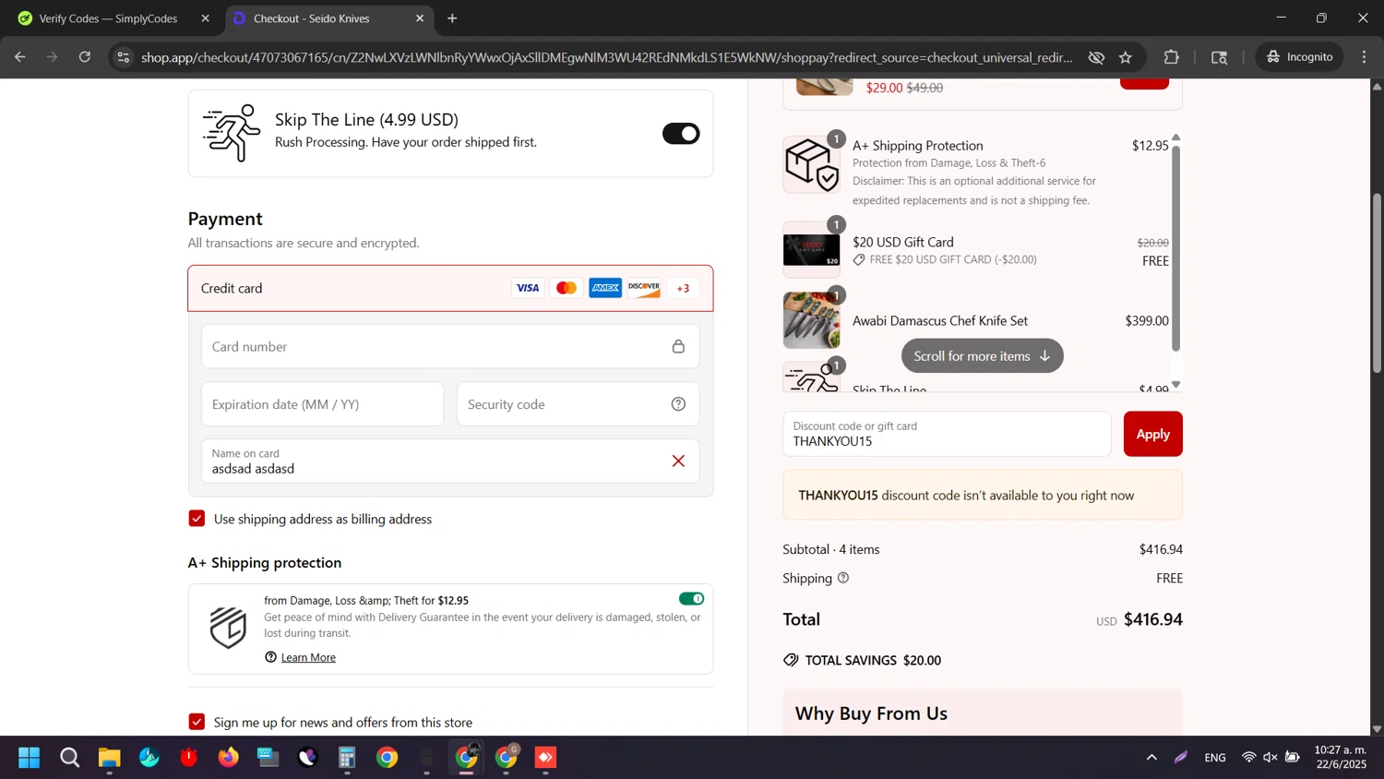
Task: Click the Discover card logo
Action: [644, 288]
